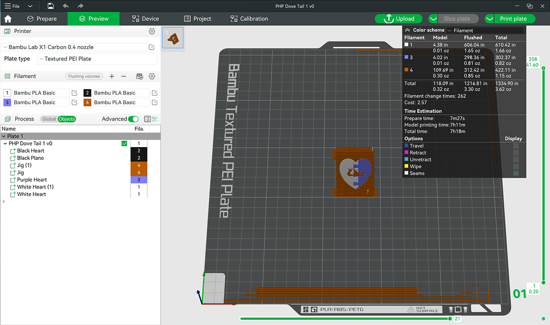The height and width of the screenshot is (325, 550).
Task: Click filament 3 purple color swatch
Action: (x=7, y=102)
